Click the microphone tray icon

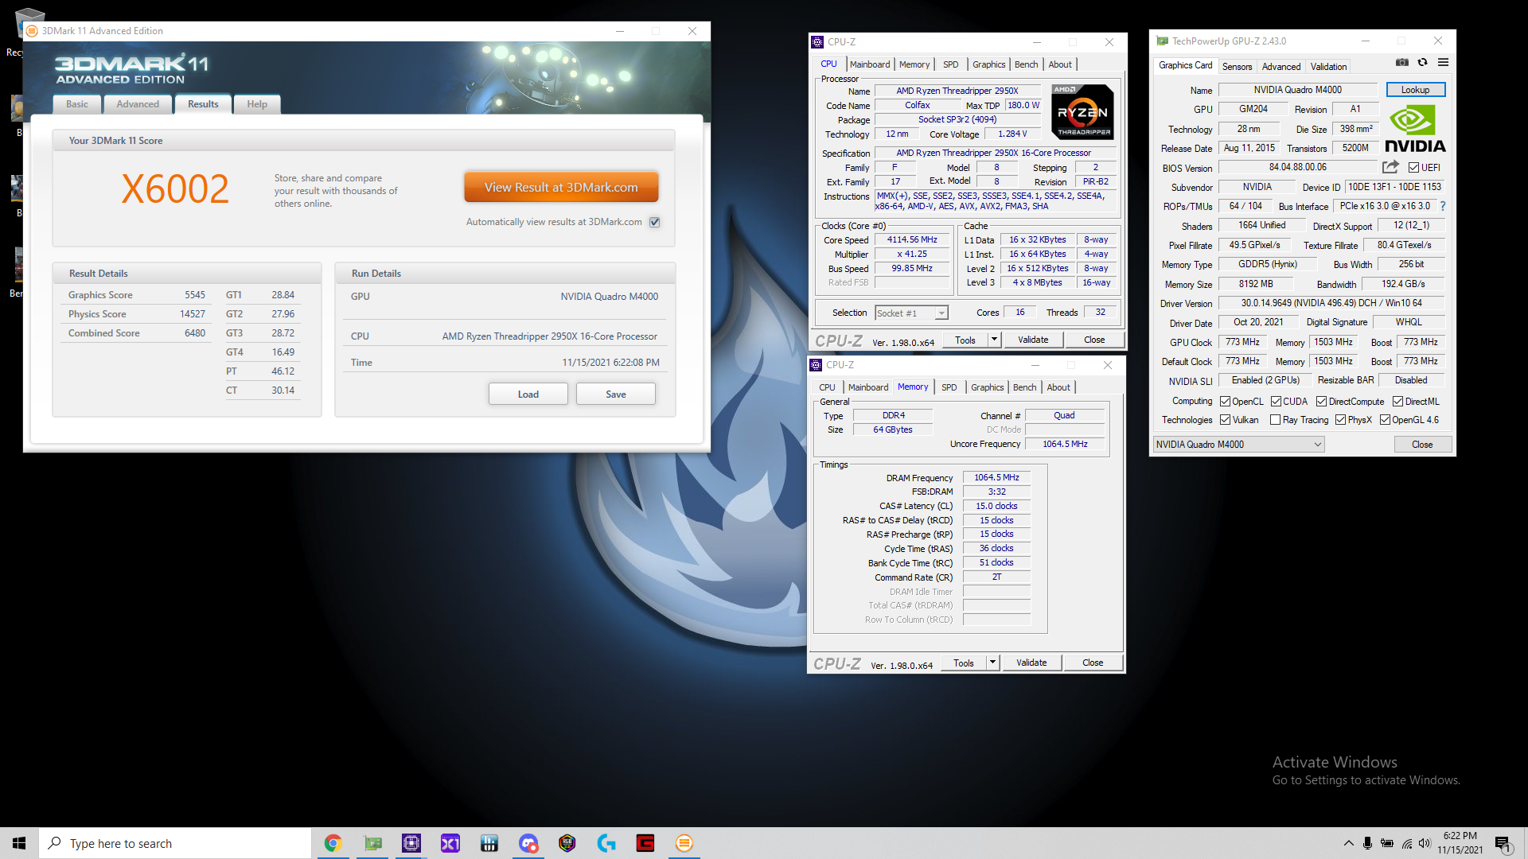1367,843
